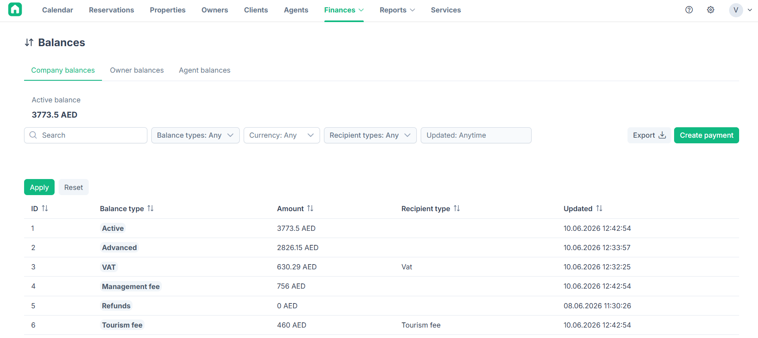The width and height of the screenshot is (758, 338).
Task: Click the user avatar V
Action: (x=736, y=10)
